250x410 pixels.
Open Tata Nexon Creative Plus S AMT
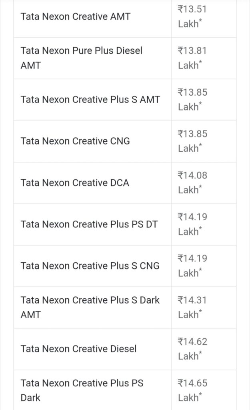[90, 100]
